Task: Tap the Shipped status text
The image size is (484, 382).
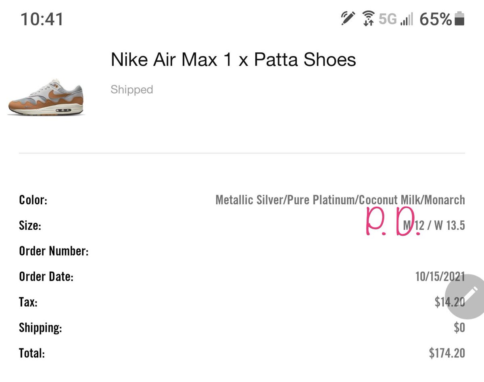Action: (x=132, y=89)
